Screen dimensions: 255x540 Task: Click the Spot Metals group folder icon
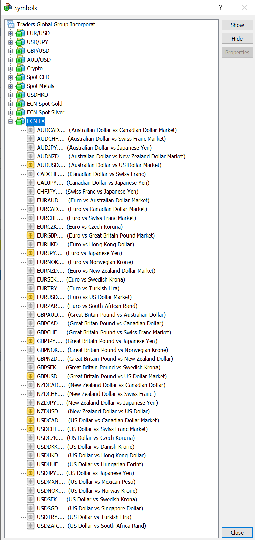pos(20,86)
